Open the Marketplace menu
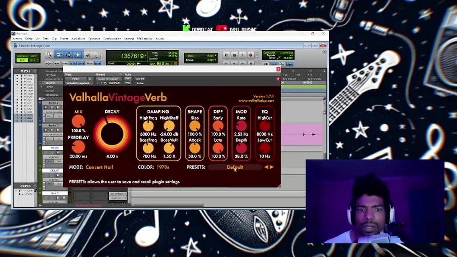 click(145, 39)
